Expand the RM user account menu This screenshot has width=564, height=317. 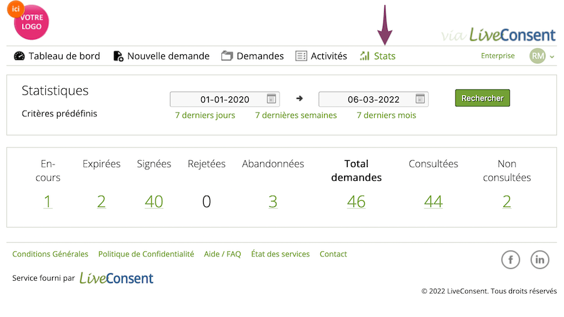pyautogui.click(x=541, y=56)
